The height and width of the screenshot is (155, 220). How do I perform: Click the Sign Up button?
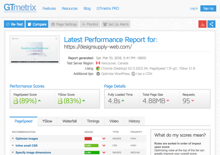(x=208, y=8)
